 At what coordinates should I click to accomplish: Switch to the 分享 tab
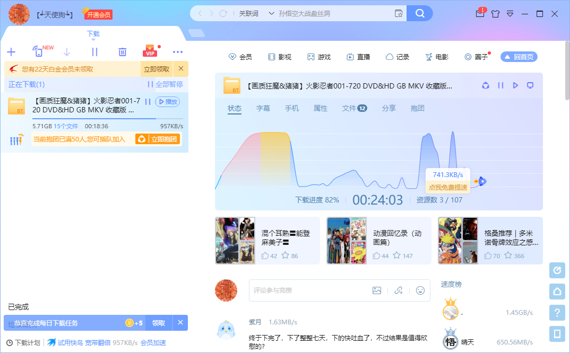click(x=388, y=108)
